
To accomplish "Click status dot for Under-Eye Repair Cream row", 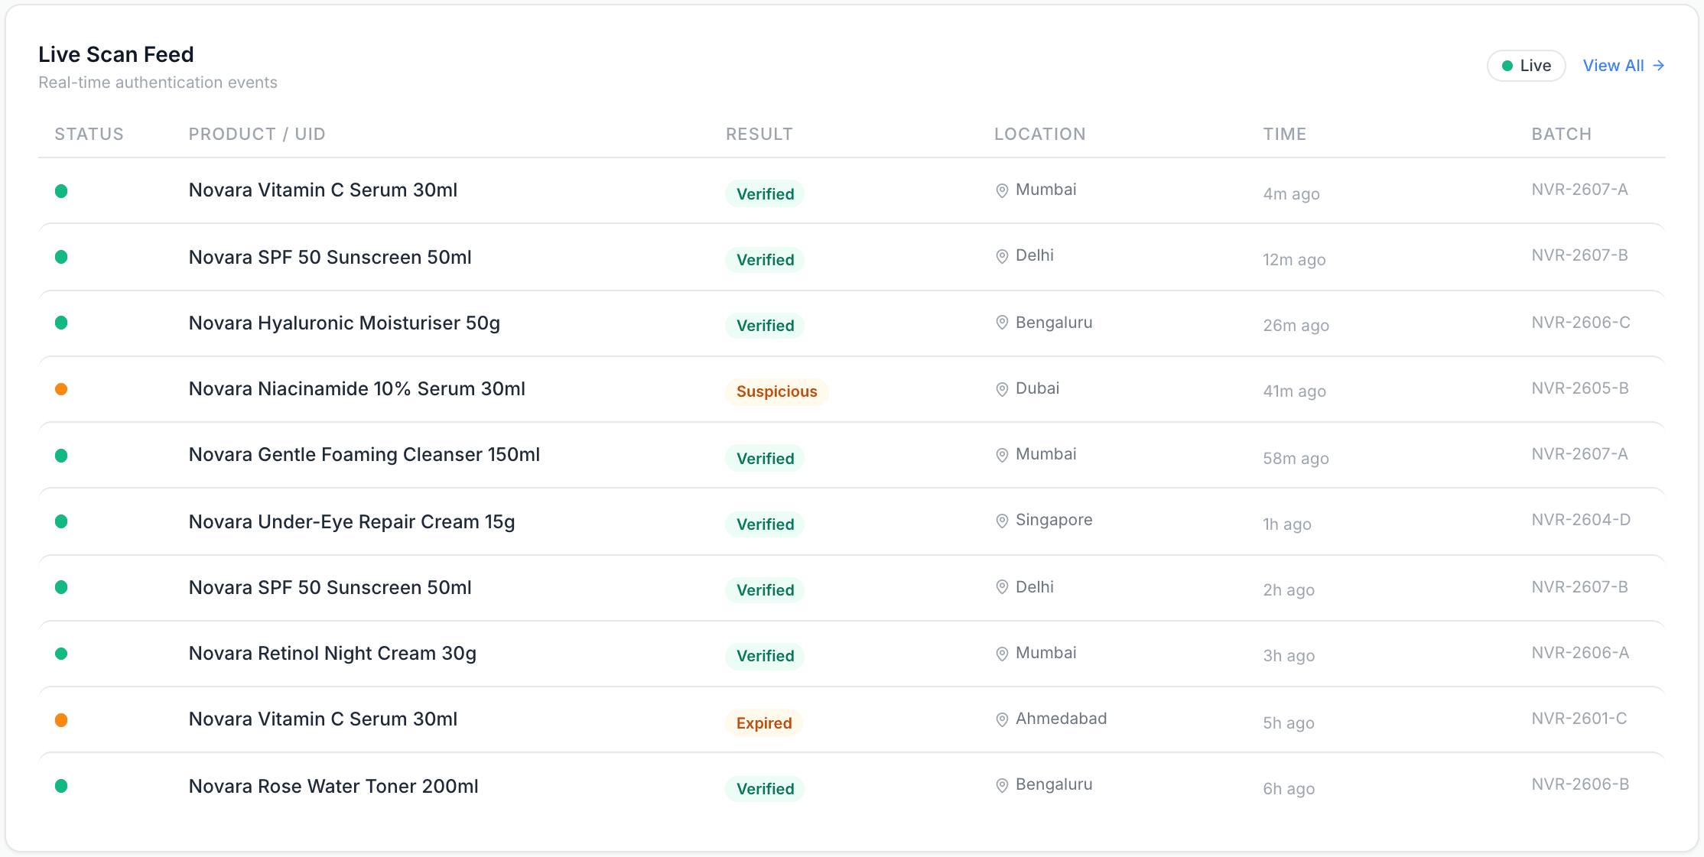I will (61, 521).
